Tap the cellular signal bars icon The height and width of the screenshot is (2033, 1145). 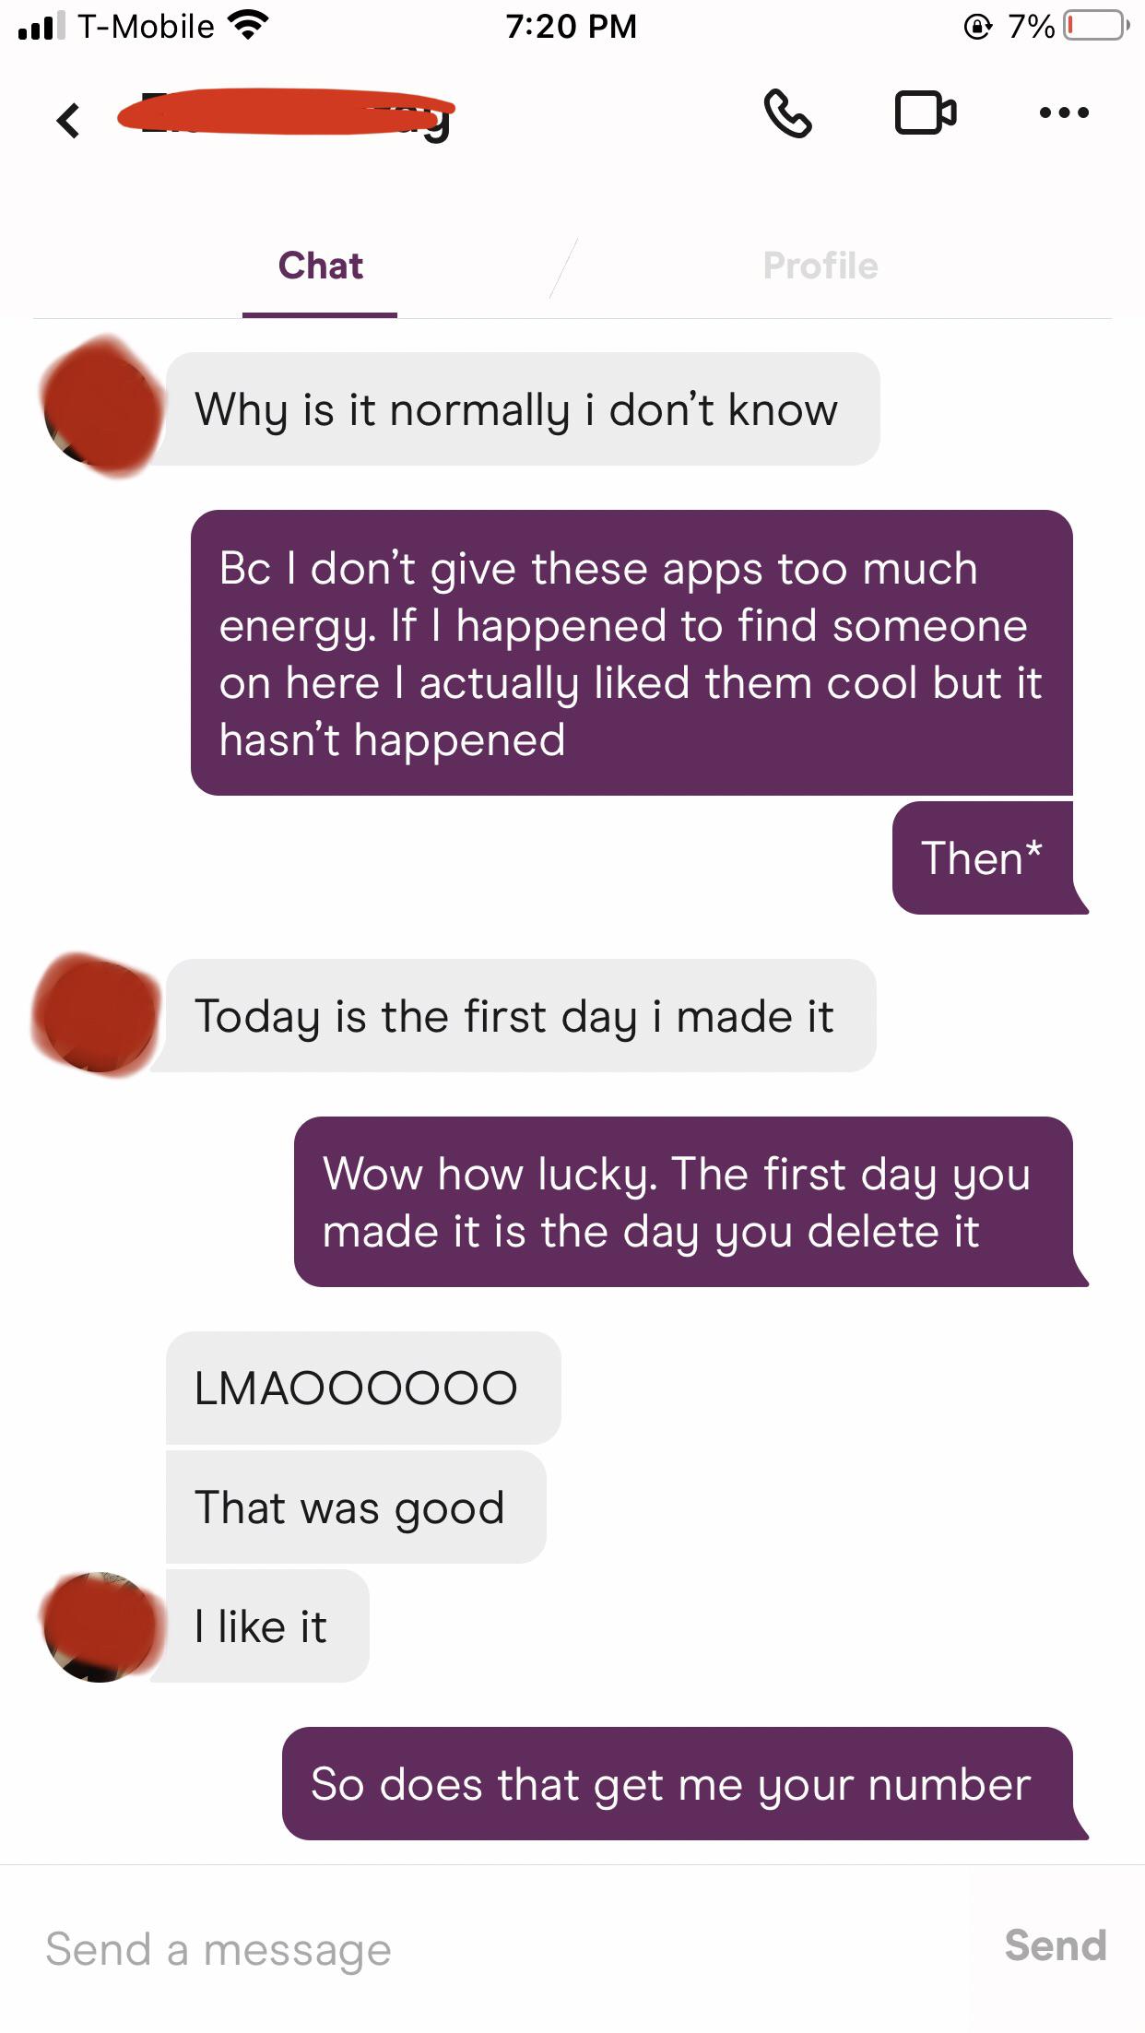coord(41,25)
